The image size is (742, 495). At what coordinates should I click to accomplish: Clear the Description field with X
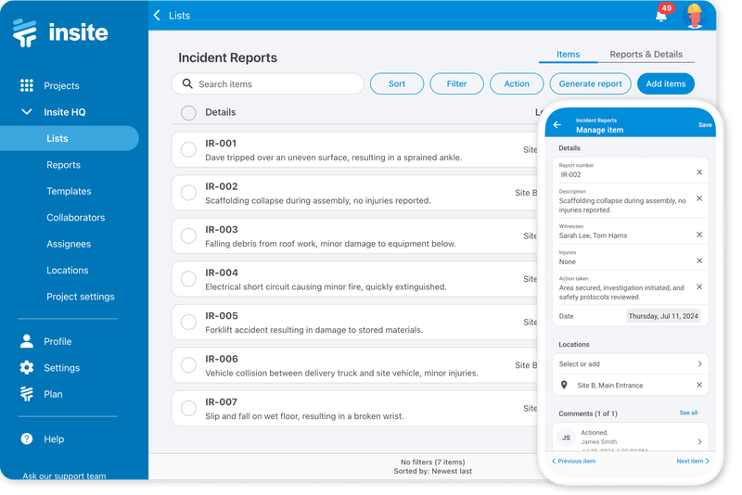point(699,198)
